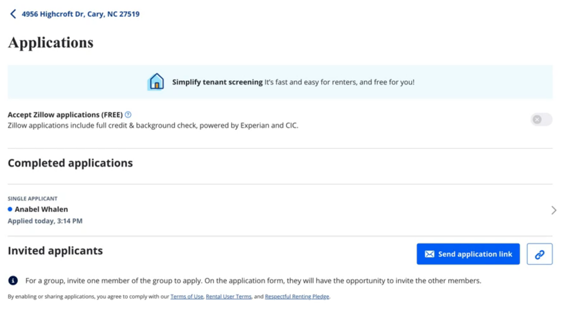Click the Applied today, 3:14 PM text
570x311 pixels.
tap(45, 221)
